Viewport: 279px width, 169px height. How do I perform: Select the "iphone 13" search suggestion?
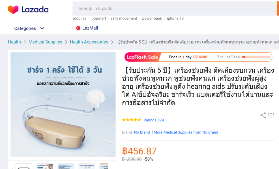click(175, 18)
